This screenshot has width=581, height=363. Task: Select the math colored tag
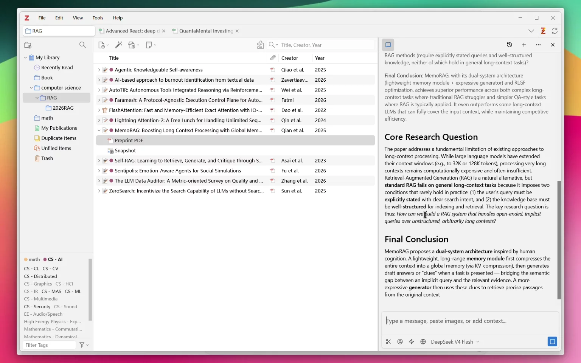(32, 259)
